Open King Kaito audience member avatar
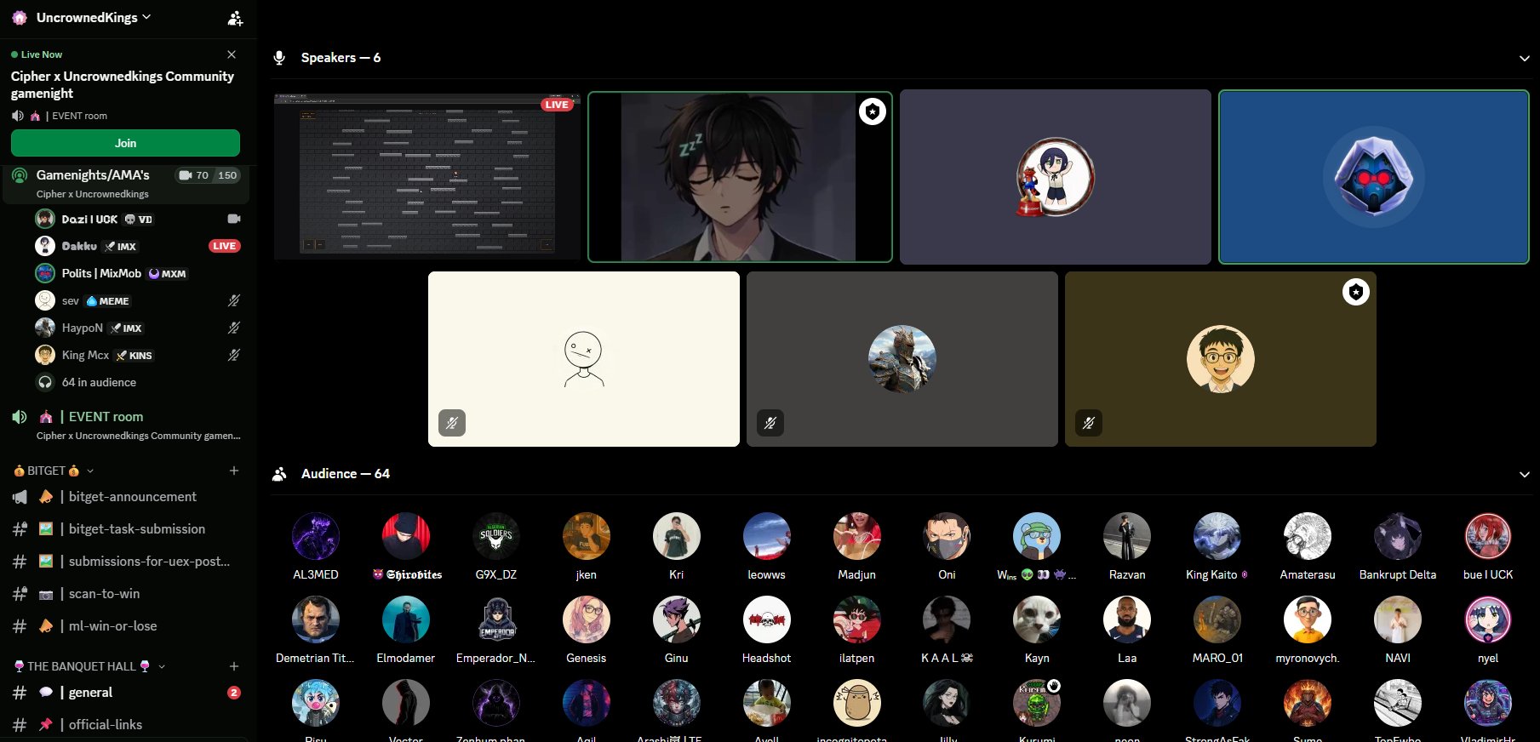 coord(1217,536)
